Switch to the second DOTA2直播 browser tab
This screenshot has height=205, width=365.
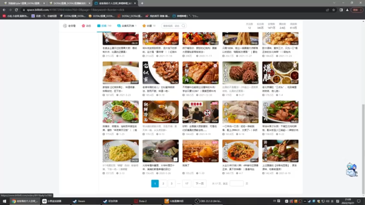click(69, 3)
